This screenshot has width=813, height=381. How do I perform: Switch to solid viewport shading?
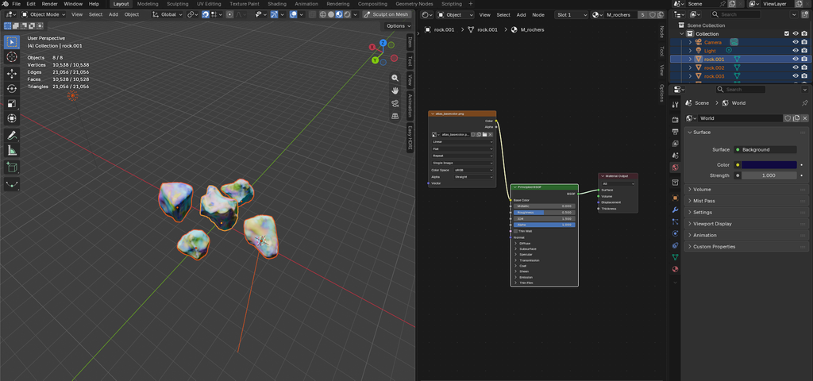point(331,14)
